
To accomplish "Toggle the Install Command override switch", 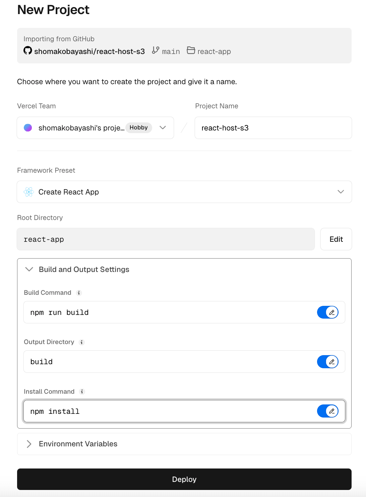I will (328, 411).
